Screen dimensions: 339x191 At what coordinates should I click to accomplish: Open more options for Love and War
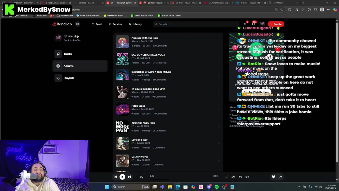[x=219, y=144]
